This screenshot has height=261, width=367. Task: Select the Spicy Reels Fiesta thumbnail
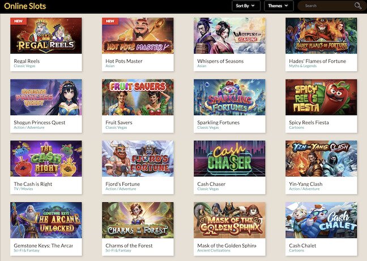321,97
